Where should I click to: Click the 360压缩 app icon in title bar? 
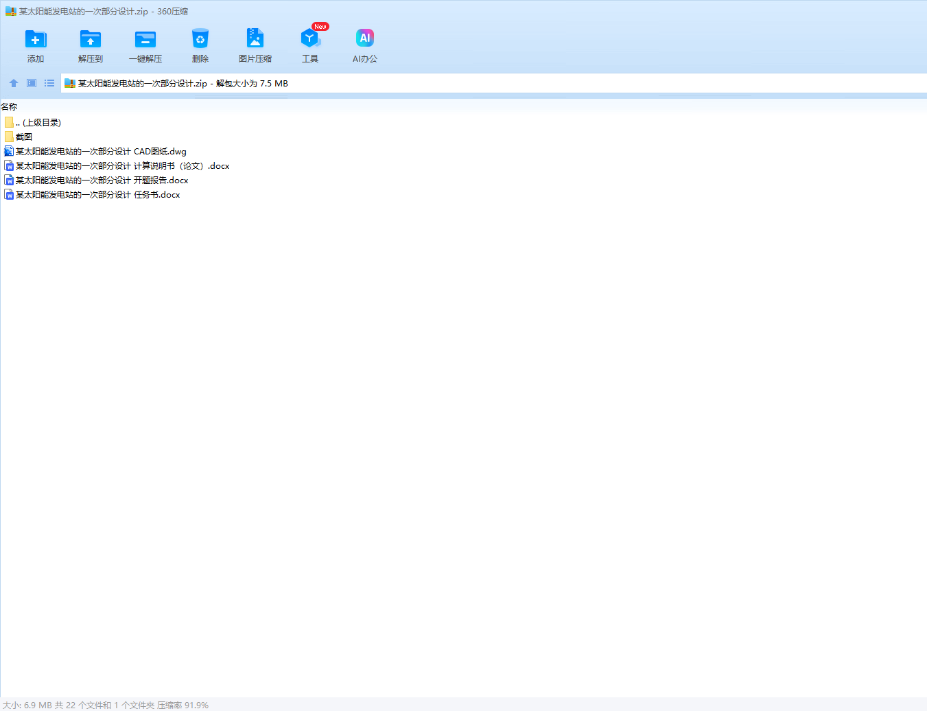coord(10,12)
